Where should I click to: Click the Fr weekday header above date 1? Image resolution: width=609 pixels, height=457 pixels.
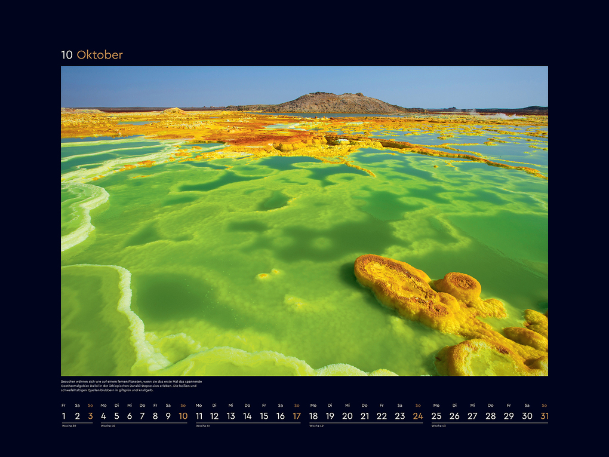coord(63,404)
